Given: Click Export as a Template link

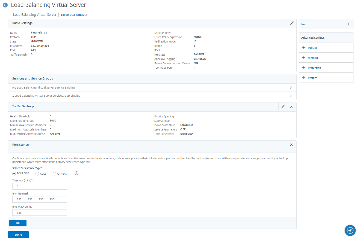Looking at the screenshot, I should click(x=74, y=15).
